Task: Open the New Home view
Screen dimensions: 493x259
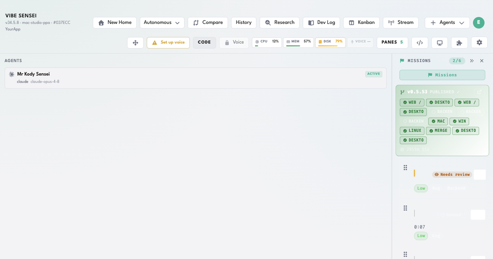Action: point(115,23)
